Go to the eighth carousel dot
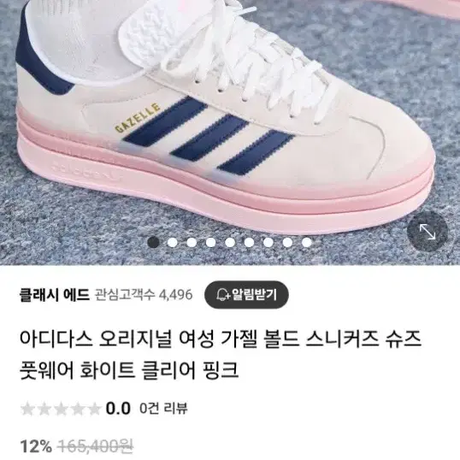 click(x=287, y=242)
